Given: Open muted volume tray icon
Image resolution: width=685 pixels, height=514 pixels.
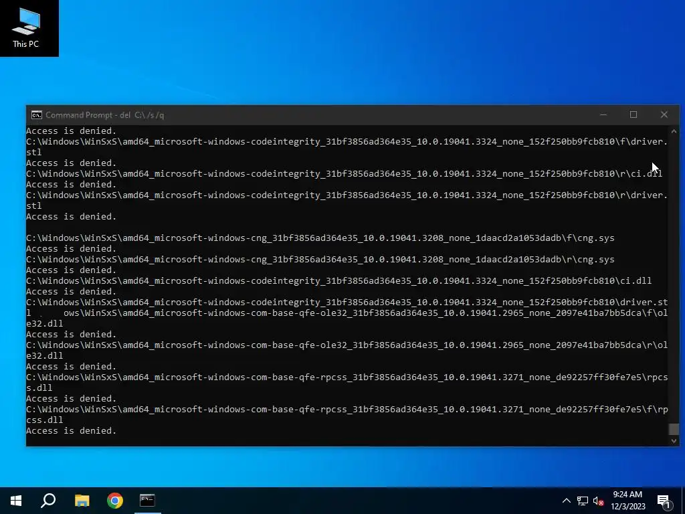Looking at the screenshot, I should click(598, 501).
